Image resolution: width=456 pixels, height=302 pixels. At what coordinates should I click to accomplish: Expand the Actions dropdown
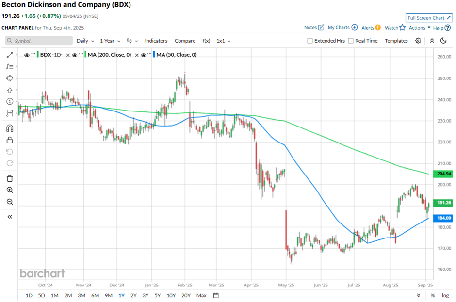pyautogui.click(x=420, y=28)
